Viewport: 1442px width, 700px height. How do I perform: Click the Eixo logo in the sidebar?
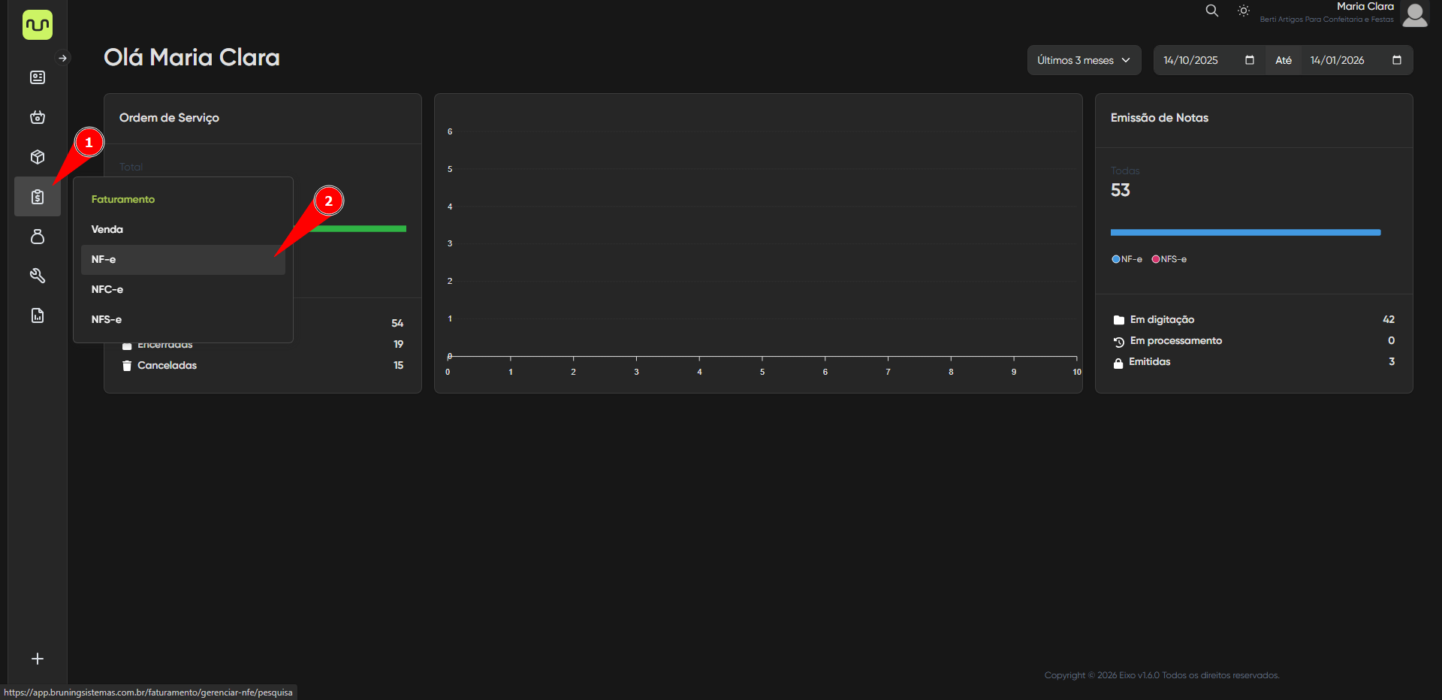click(38, 25)
